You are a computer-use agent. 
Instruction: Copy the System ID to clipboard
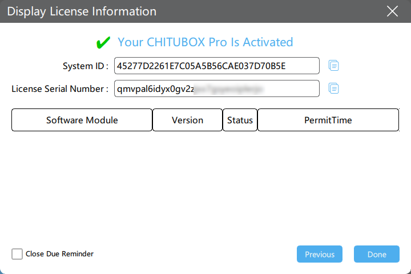pos(333,66)
